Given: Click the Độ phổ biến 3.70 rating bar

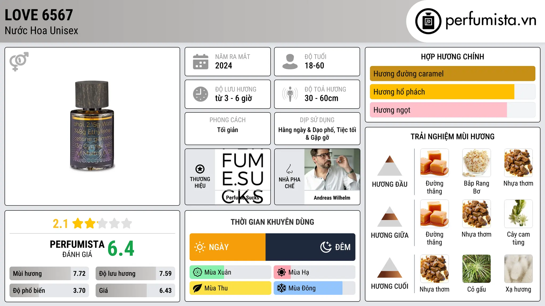Looking at the screenshot, I should 49,290.
